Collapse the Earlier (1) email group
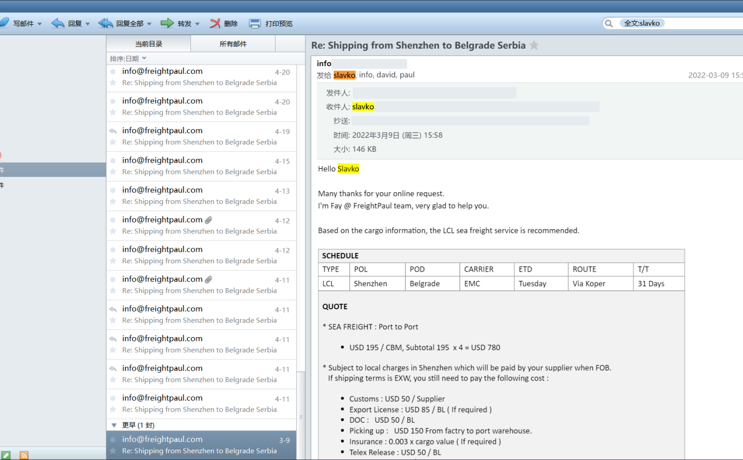 [x=114, y=425]
